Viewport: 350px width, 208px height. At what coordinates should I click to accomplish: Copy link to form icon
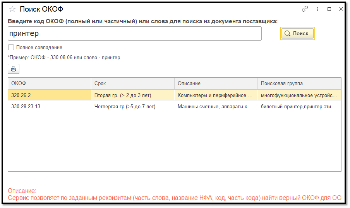[305, 9]
